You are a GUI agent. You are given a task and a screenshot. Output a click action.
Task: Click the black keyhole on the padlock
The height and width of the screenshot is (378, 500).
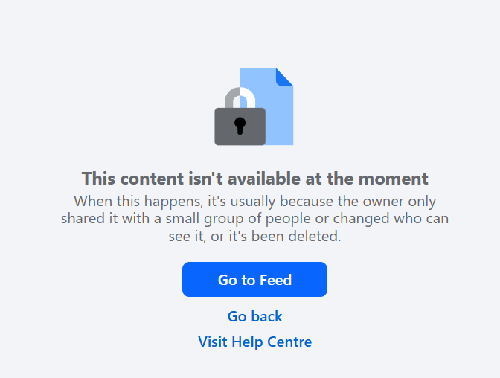tap(240, 126)
